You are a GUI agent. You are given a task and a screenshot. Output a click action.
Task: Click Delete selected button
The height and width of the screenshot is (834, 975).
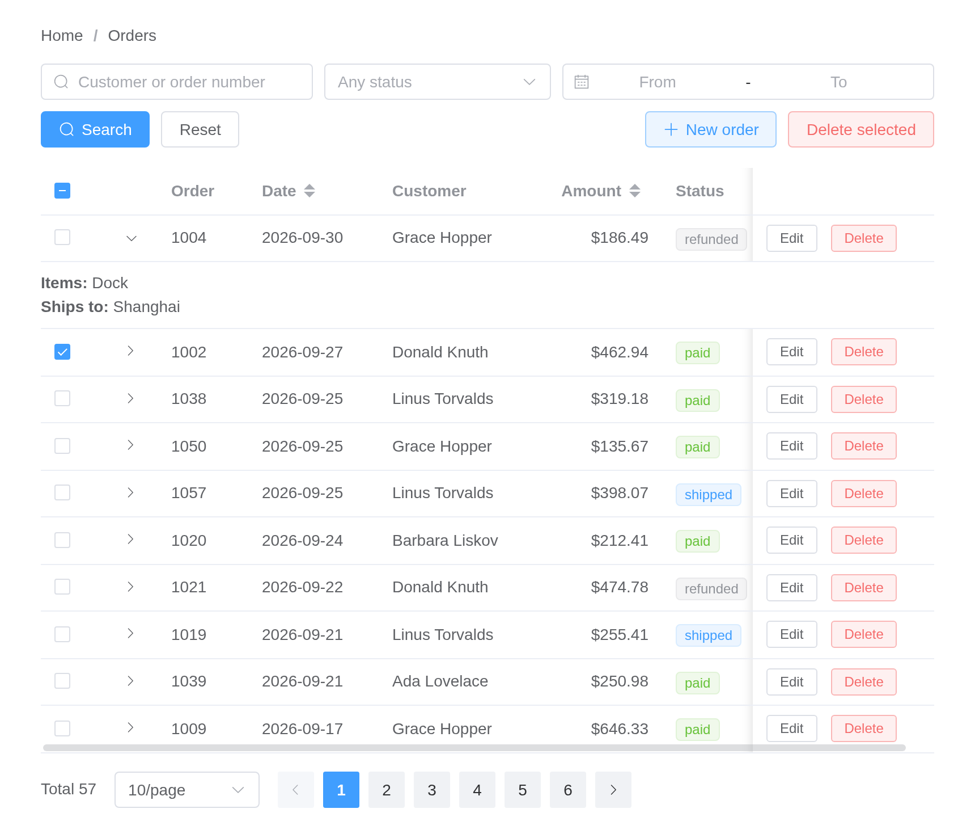861,129
